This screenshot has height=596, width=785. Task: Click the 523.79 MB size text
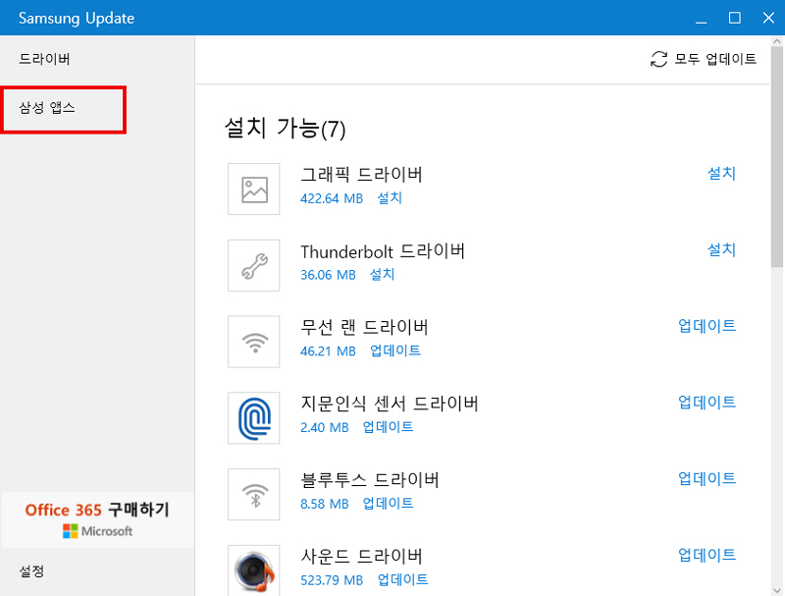(332, 580)
